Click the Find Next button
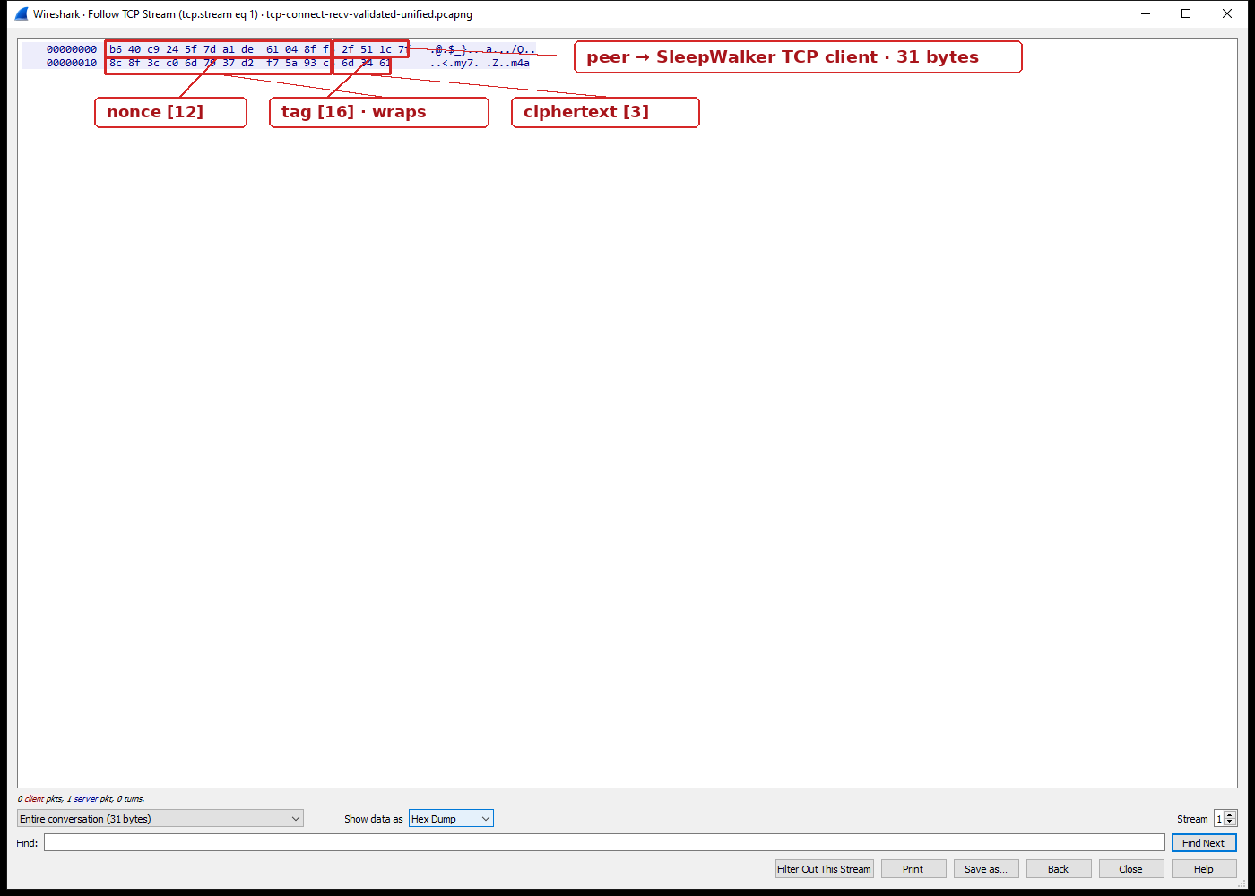 [x=1204, y=842]
